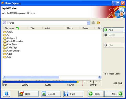Click the Nero Express title bar icon
Image resolution: width=126 pixels, height=99 pixels.
point(3,3)
